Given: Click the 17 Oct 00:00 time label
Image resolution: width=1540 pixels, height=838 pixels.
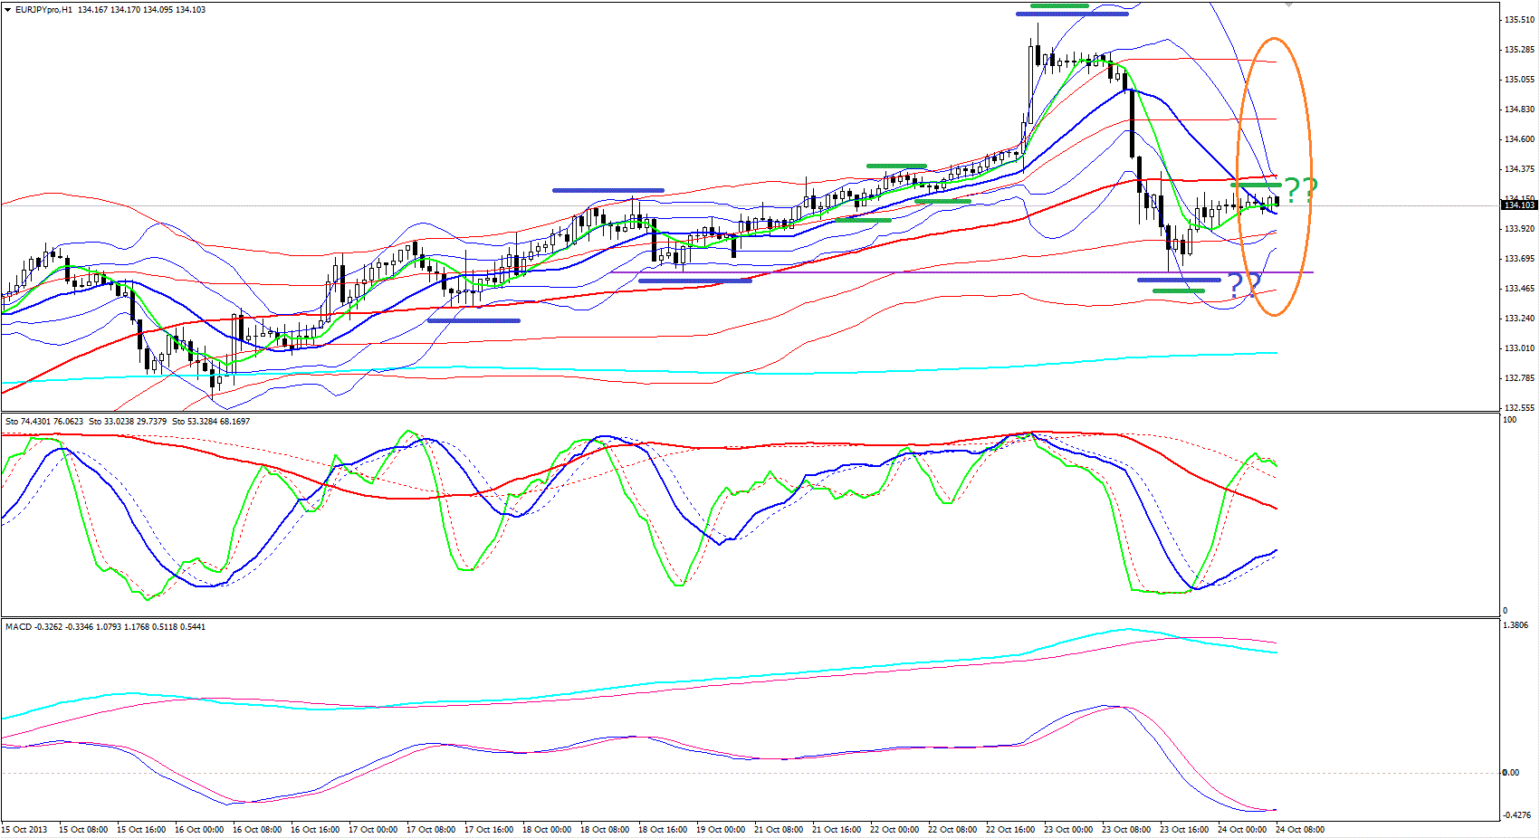Looking at the screenshot, I should [x=373, y=829].
